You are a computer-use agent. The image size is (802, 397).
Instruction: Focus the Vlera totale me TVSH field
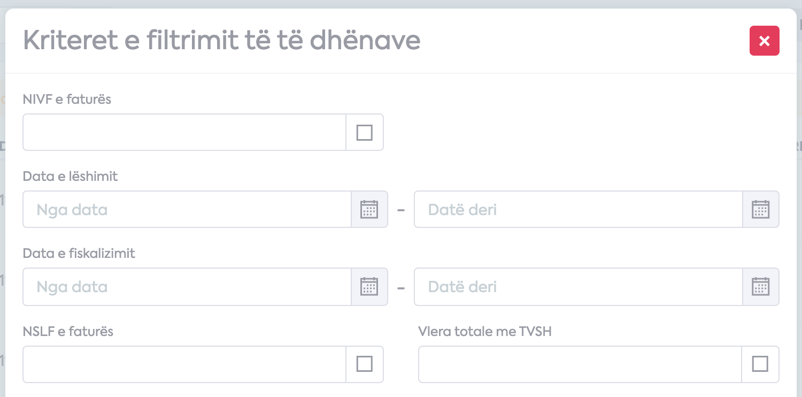(x=580, y=364)
